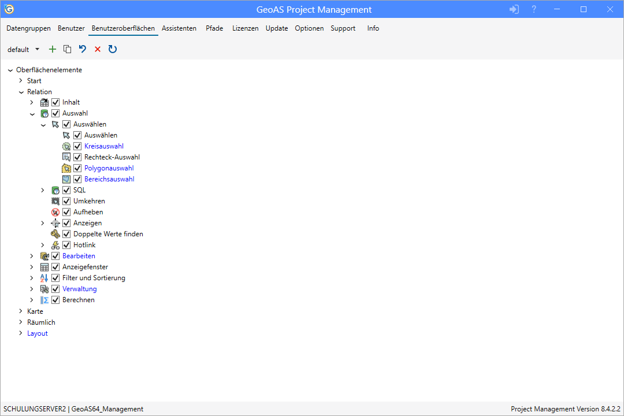Click the Polygonauswahl polygon icon
This screenshot has width=624, height=416.
(x=66, y=168)
